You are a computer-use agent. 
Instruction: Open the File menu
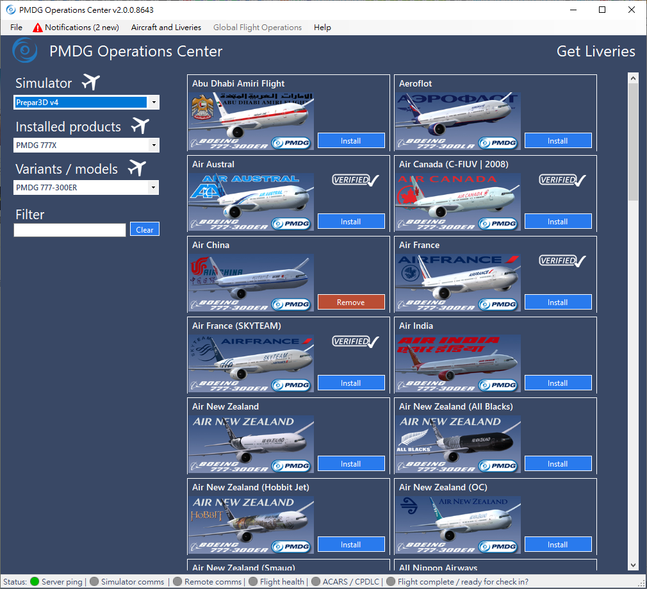pos(16,28)
